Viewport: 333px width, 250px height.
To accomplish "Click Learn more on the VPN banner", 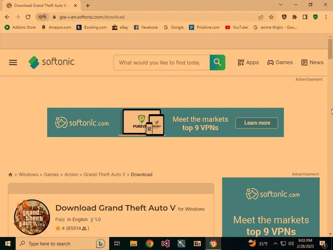I will coord(257,123).
